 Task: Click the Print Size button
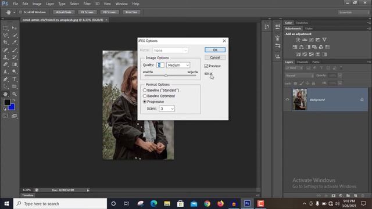(x=131, y=12)
